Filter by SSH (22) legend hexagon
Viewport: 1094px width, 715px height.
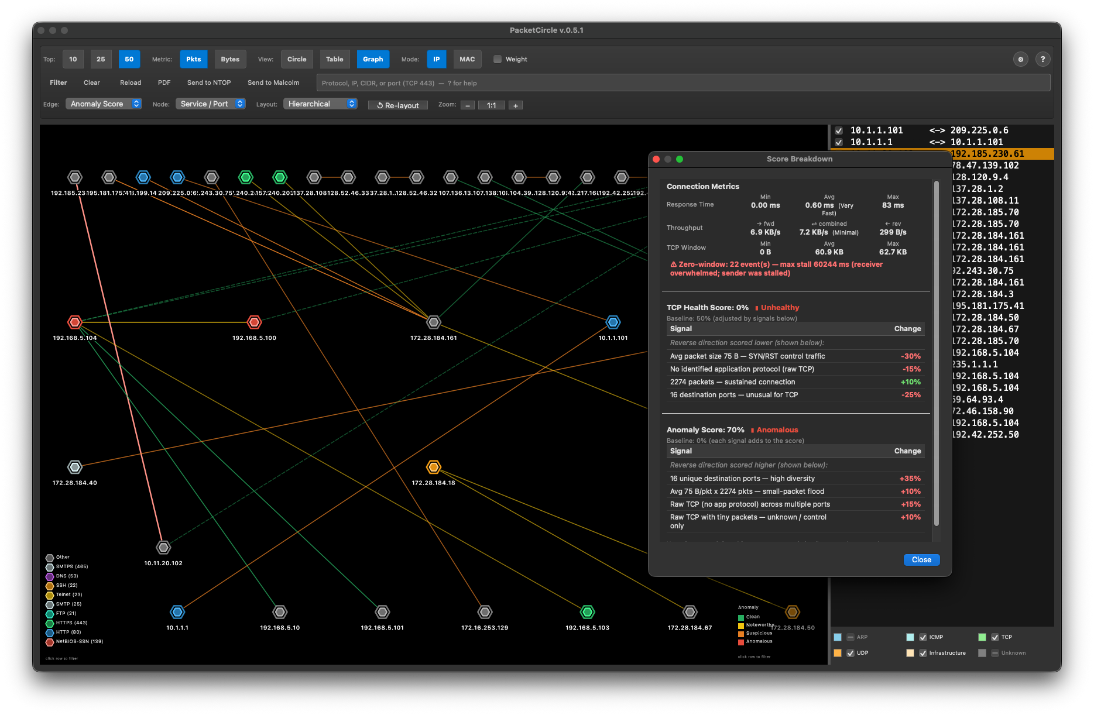coord(50,586)
